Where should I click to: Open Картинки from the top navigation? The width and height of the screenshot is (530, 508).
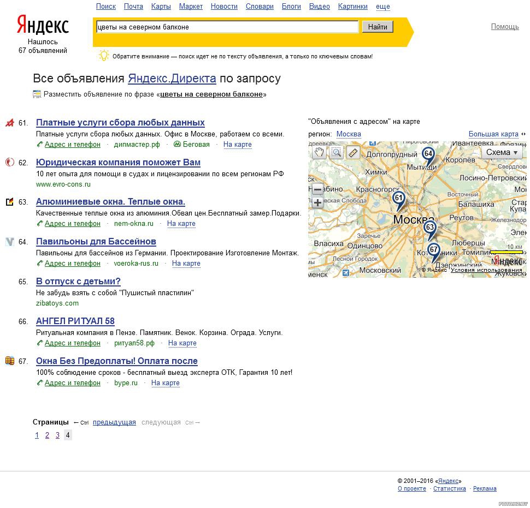353,7
